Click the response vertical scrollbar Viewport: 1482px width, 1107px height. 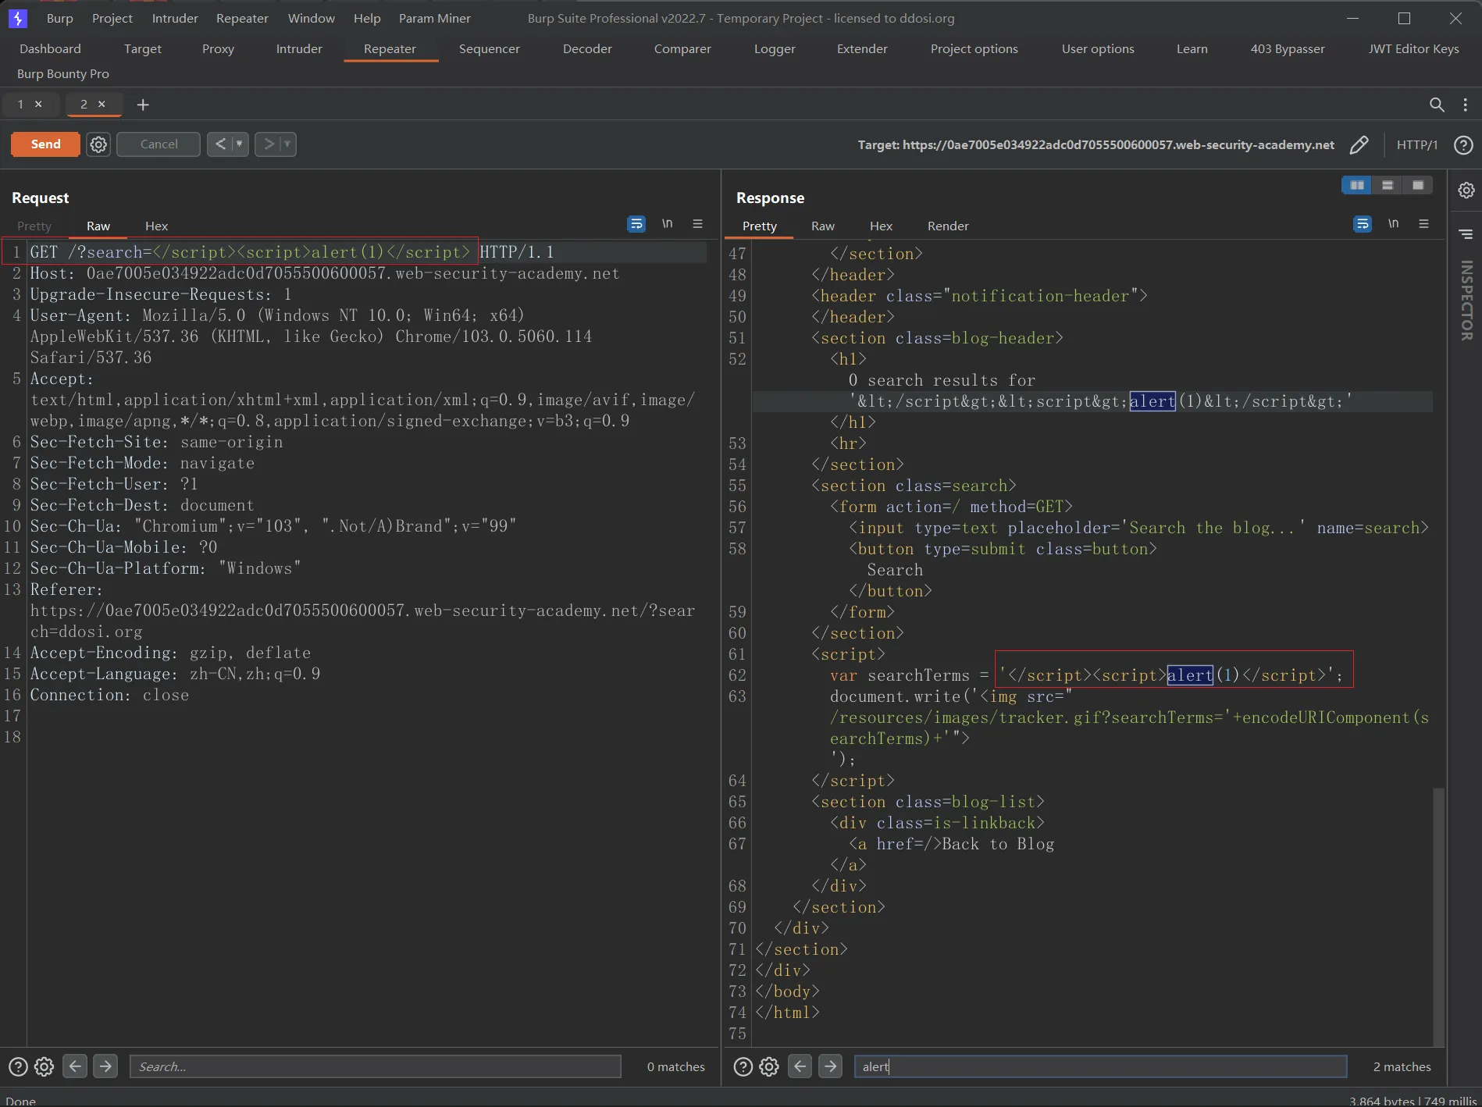(x=1438, y=917)
